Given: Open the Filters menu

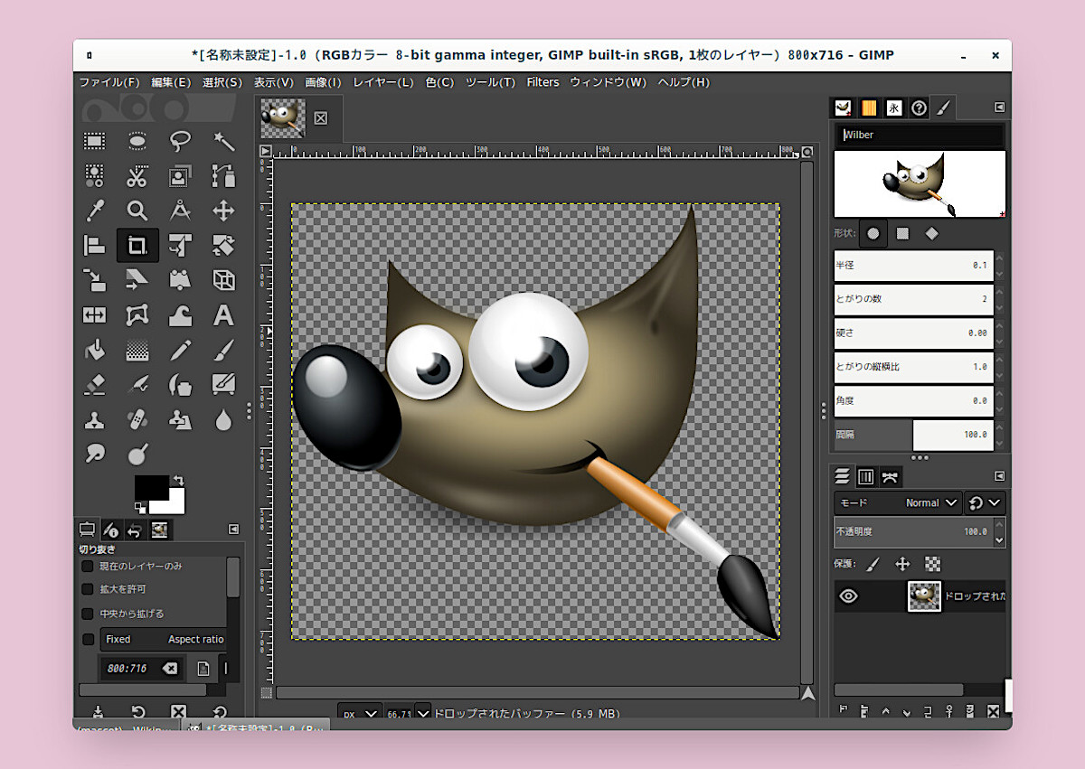Looking at the screenshot, I should click(542, 81).
